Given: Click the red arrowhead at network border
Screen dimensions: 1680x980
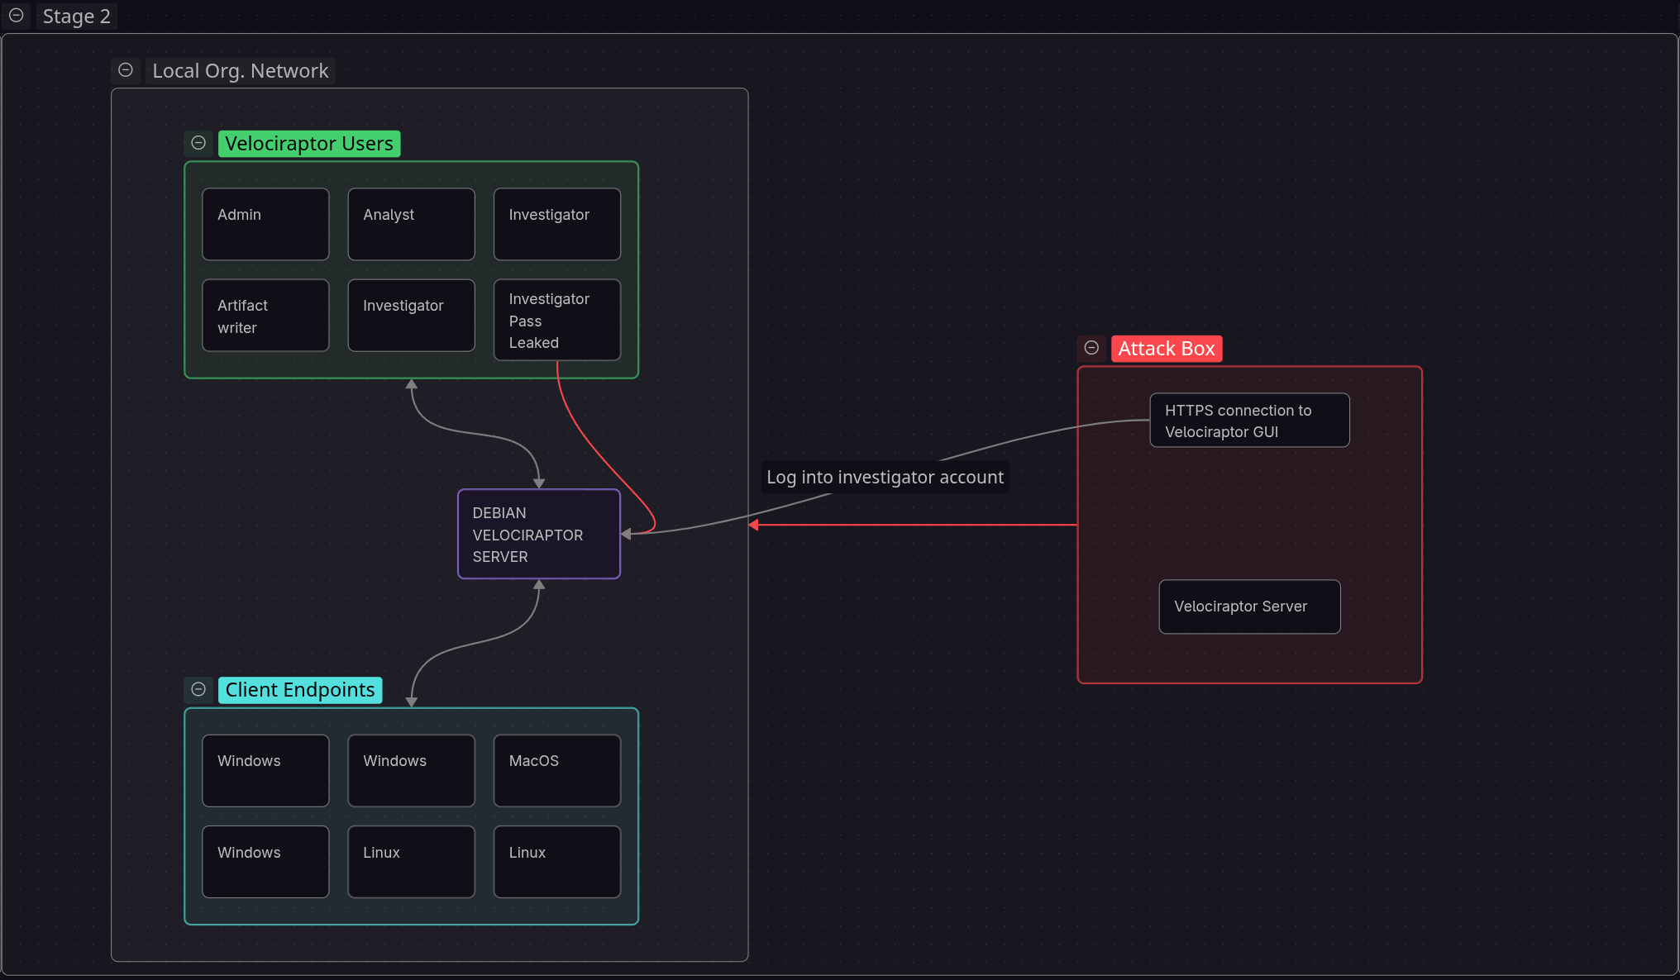Looking at the screenshot, I should click(x=753, y=525).
